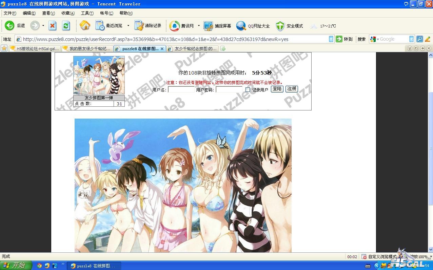Open QQ网址大全 site directory
This screenshot has width=433, height=270.
[241, 26]
